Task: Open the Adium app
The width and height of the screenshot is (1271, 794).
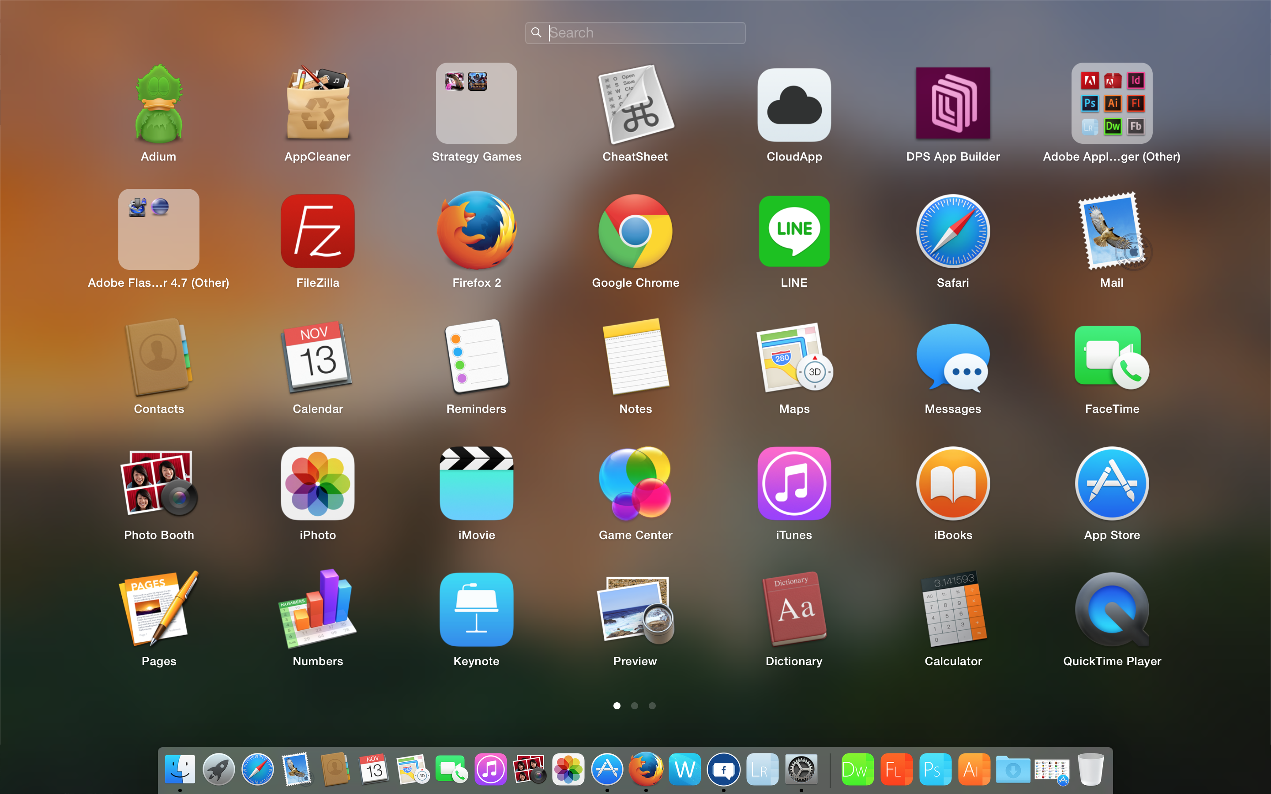Action: pyautogui.click(x=158, y=104)
